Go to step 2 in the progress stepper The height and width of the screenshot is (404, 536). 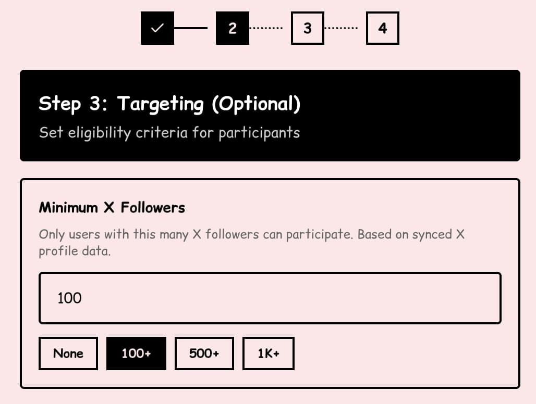pos(232,28)
